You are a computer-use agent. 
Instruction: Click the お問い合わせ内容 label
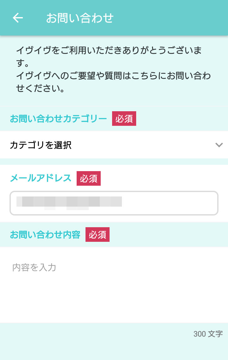pos(45,235)
